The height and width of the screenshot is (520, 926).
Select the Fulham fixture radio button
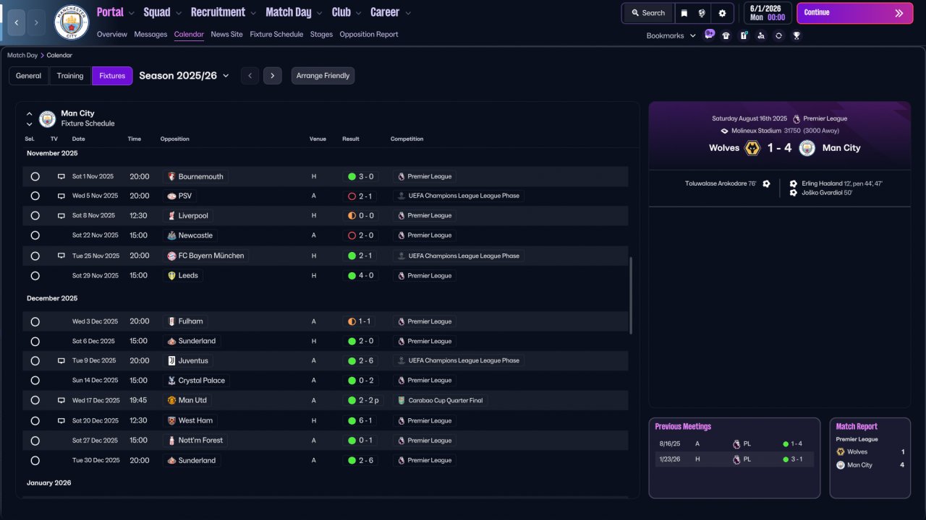(35, 321)
